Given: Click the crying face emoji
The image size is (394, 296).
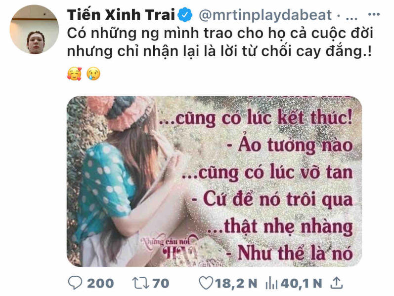Looking at the screenshot, I should [93, 74].
